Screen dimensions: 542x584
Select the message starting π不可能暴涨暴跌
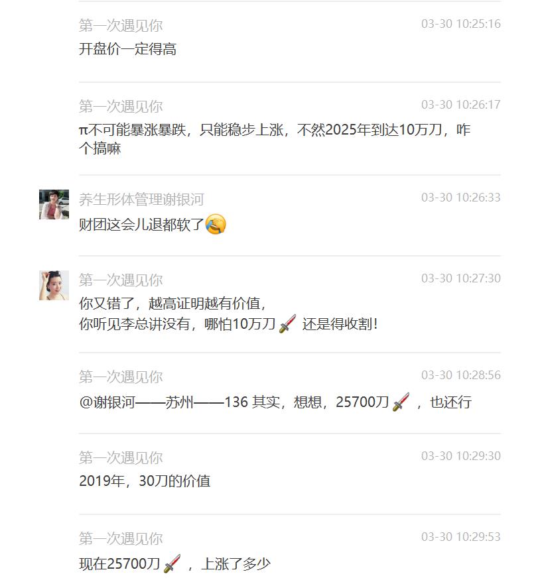[x=275, y=139]
